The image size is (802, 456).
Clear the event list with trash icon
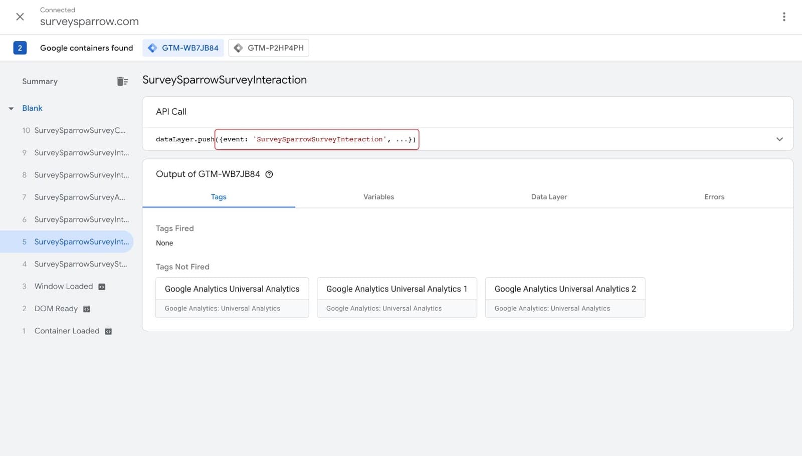[122, 81]
